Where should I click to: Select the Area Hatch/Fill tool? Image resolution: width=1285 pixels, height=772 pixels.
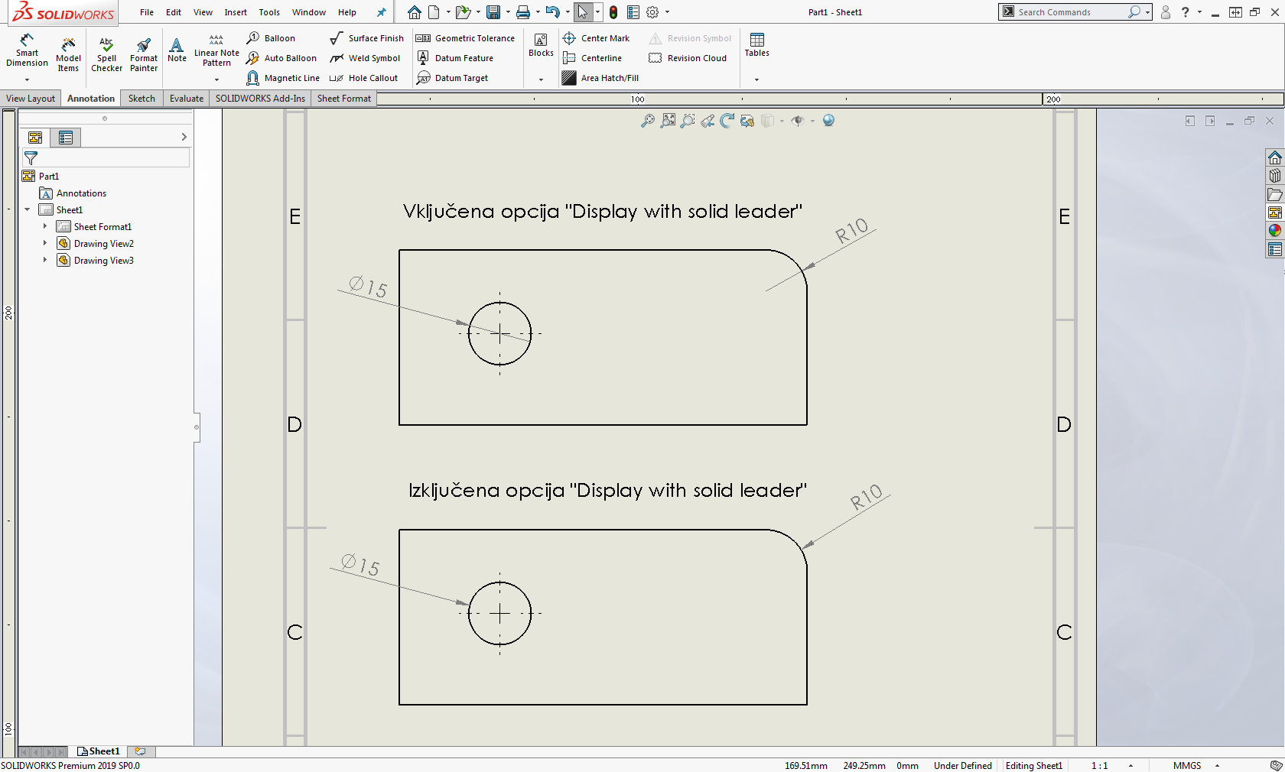point(600,78)
